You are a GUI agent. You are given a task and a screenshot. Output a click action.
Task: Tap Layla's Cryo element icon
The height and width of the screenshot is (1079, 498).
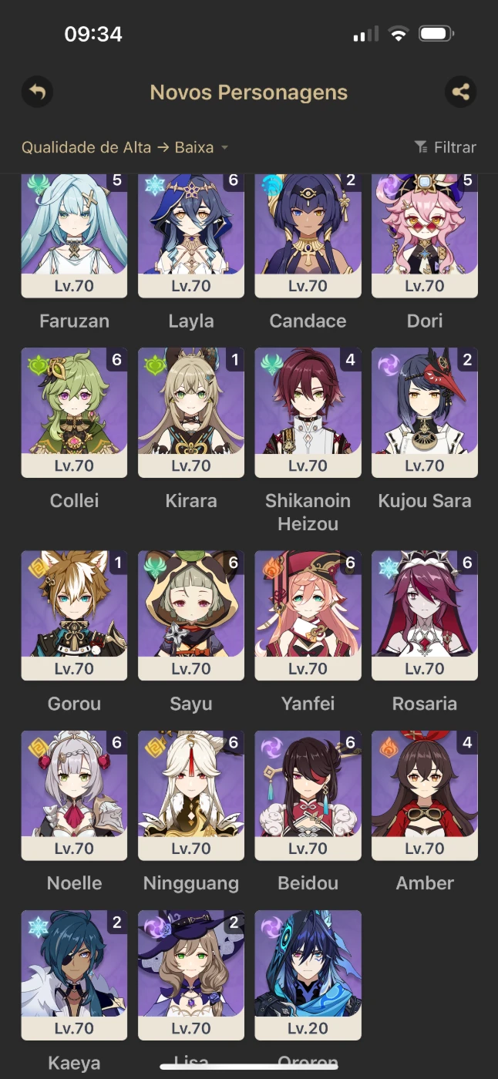(155, 184)
